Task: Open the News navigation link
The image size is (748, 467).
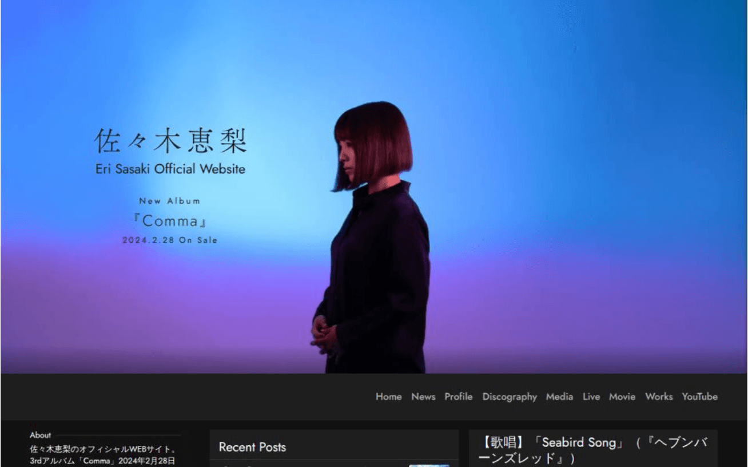Action: tap(423, 397)
